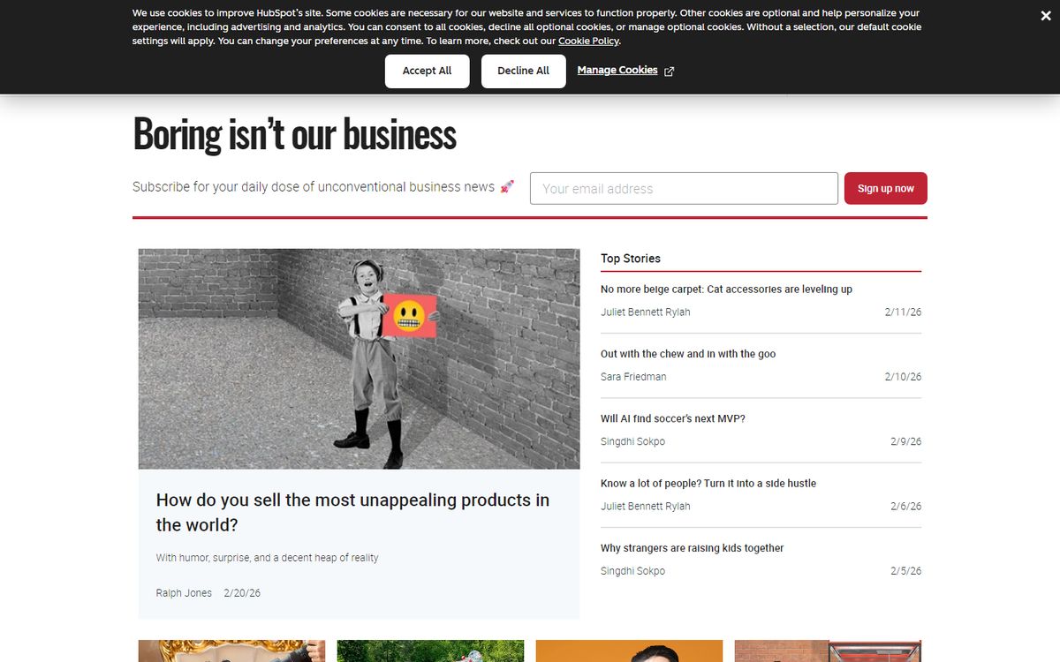Open story about strangers raising kids together

(692, 548)
